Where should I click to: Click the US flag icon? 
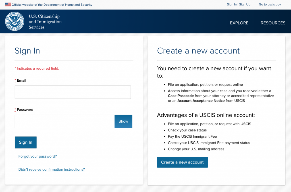(x=8, y=5)
